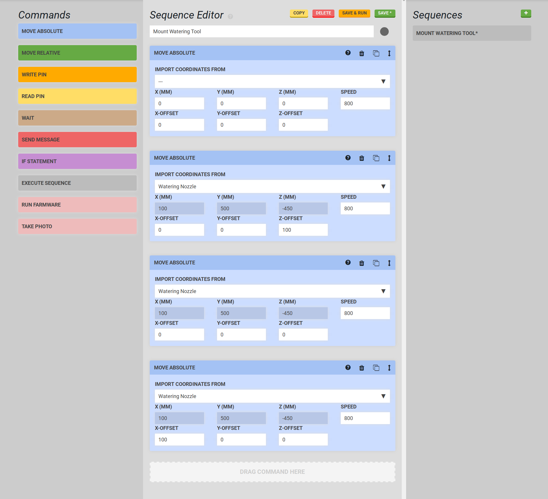Viewport: 548px width, 499px height.
Task: Click the reorder handle on the third step
Action: pyautogui.click(x=389, y=263)
